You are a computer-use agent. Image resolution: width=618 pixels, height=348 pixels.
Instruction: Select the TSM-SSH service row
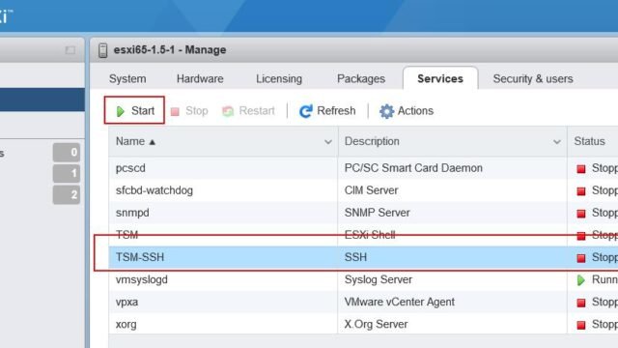(363, 257)
